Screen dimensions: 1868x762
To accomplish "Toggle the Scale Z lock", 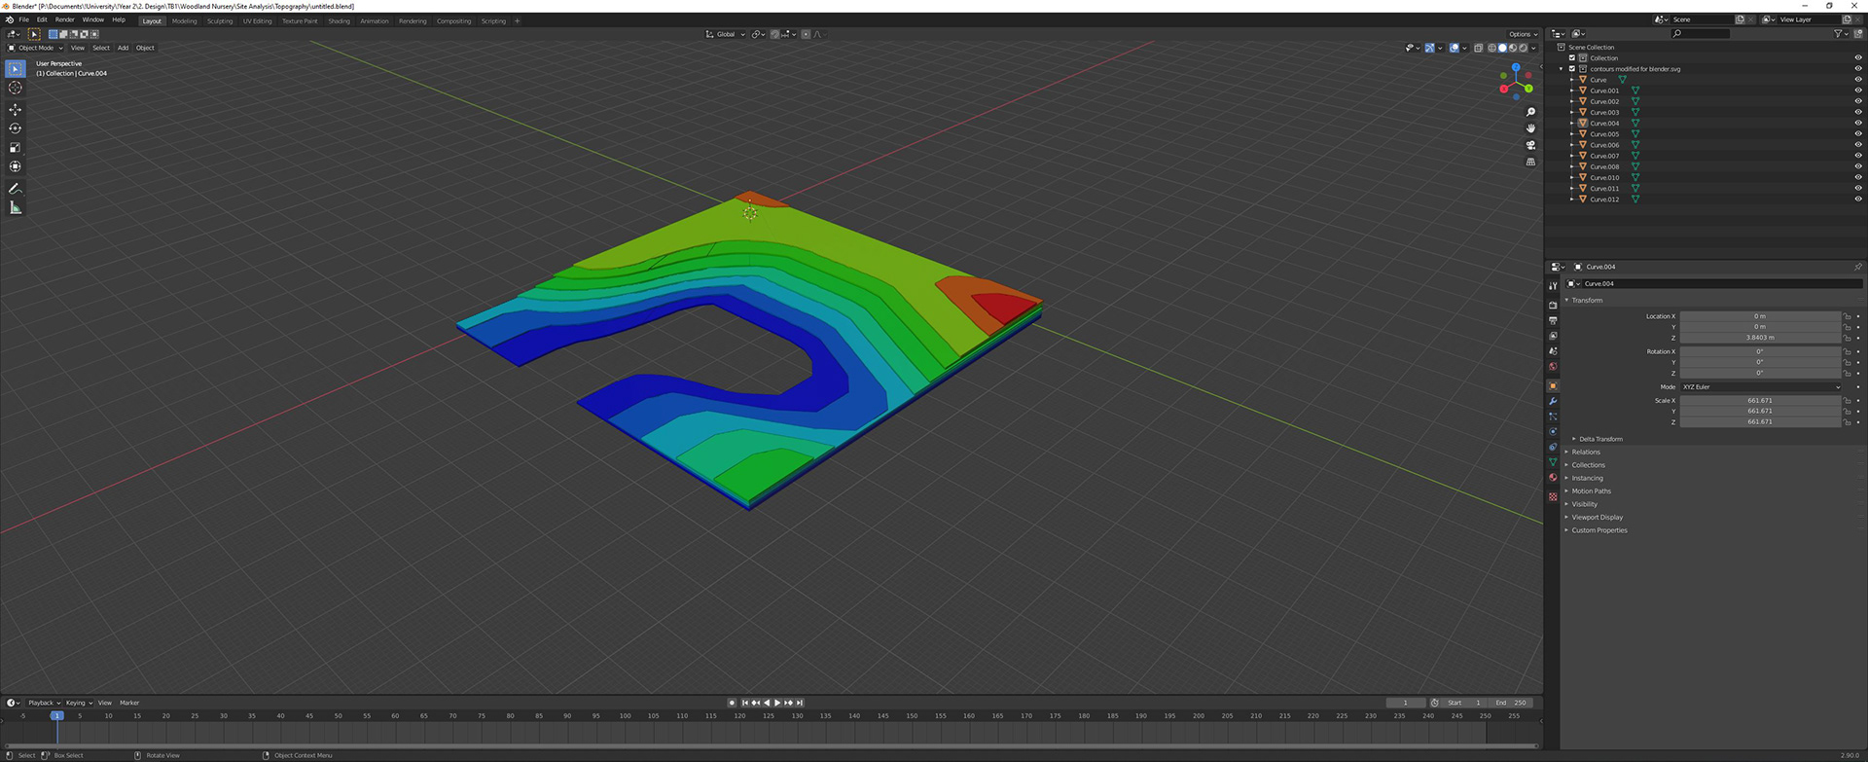I will pyautogui.click(x=1848, y=421).
